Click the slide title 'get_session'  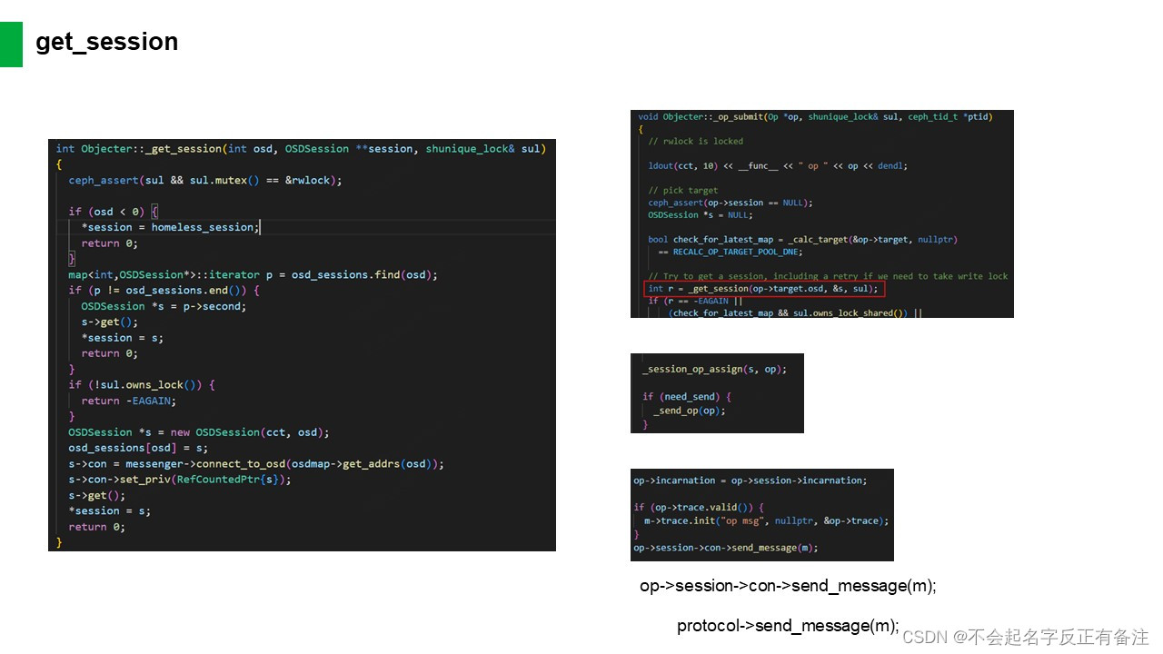point(106,42)
